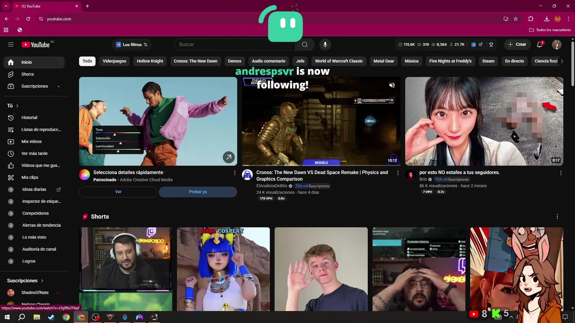Expand the Suscripciones section chevron

(x=42, y=281)
